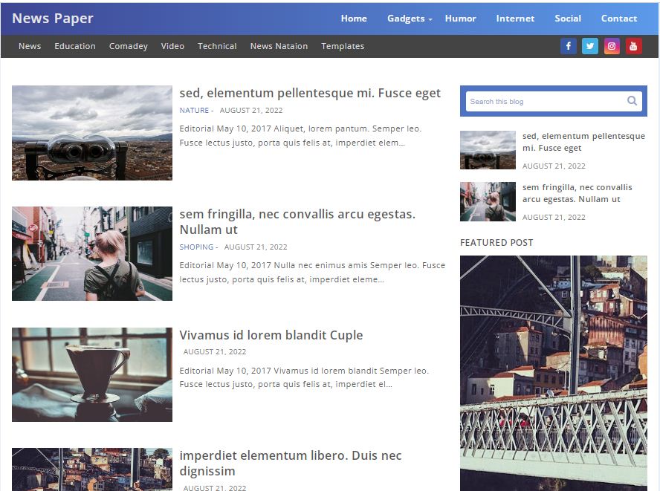This screenshot has width=660, height=491.
Task: Open the coffee dripper post thumbnail
Action: (92, 374)
